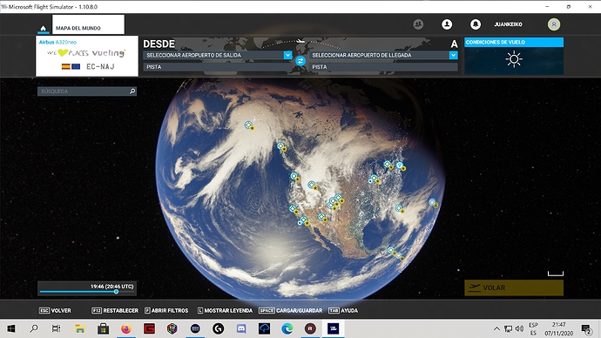Screen dimensions: 601x338
Task: Show hidden system tray icons
Action: tap(496, 328)
